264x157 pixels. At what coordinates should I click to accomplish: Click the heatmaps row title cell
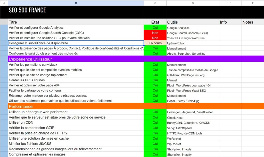[x=76, y=101]
